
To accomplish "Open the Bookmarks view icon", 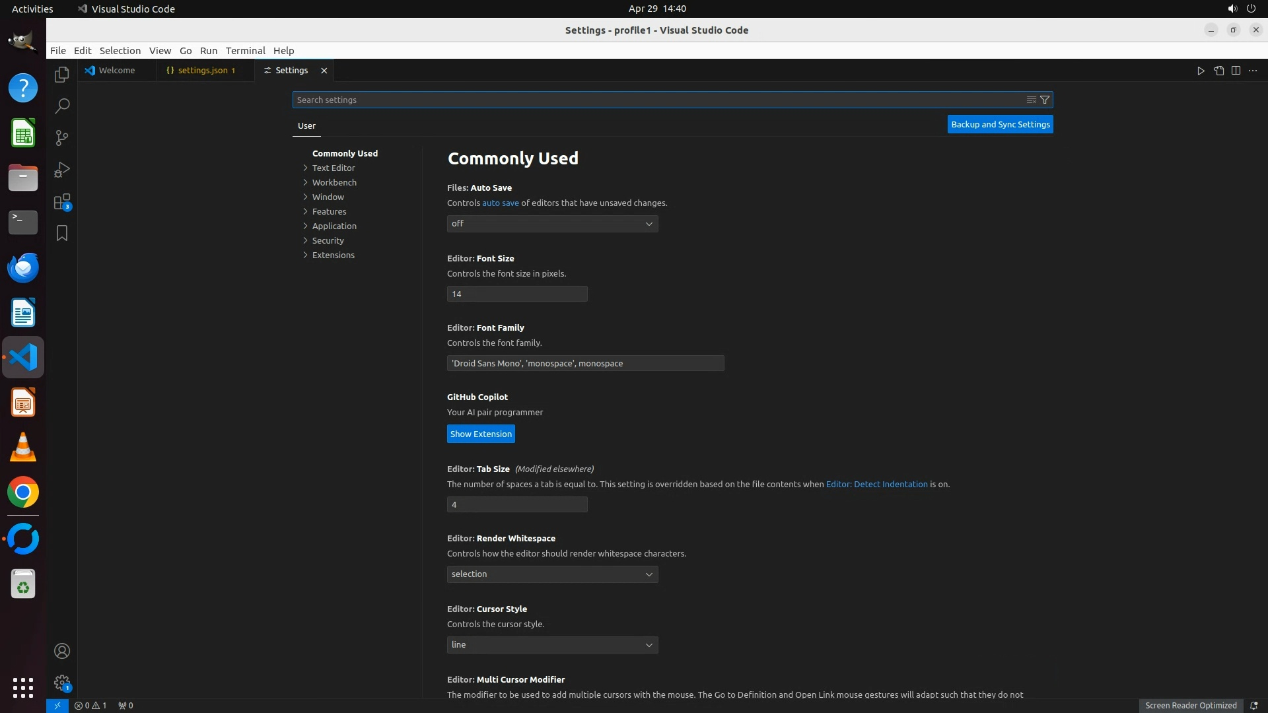I will (61, 233).
